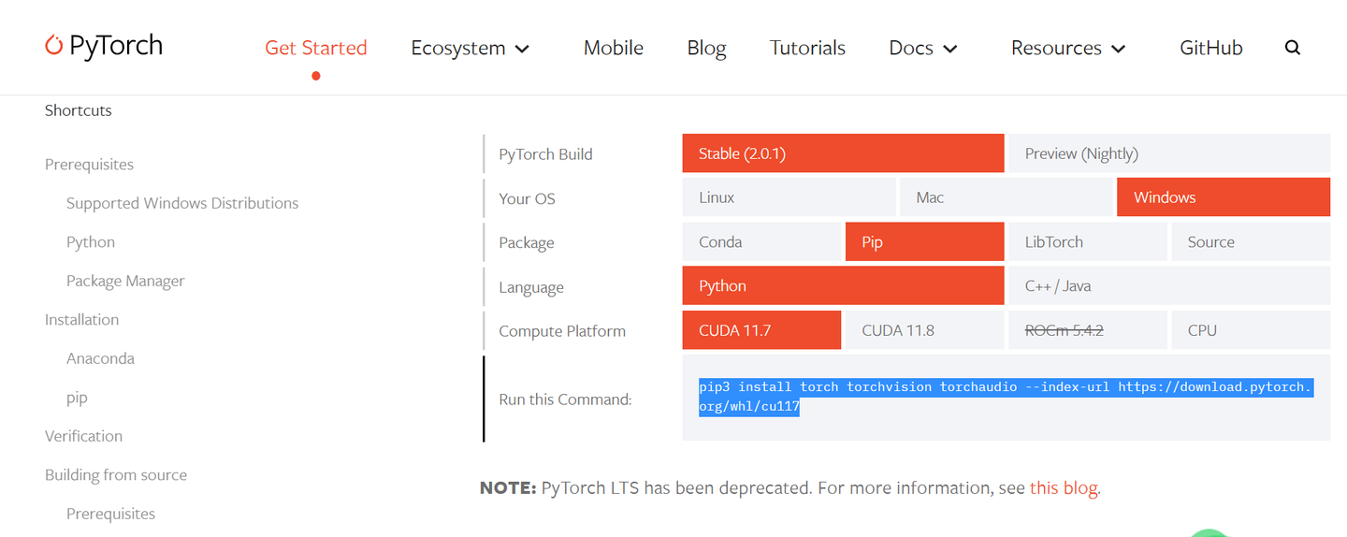Image resolution: width=1347 pixels, height=537 pixels.
Task: Switch compute platform to CUDA 11.8
Action: click(x=924, y=330)
